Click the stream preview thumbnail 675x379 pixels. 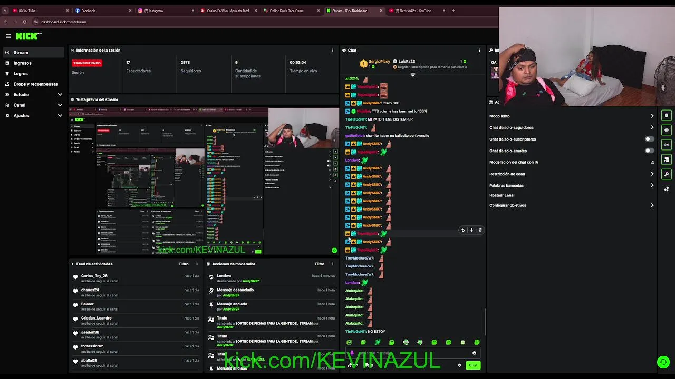tap(204, 181)
